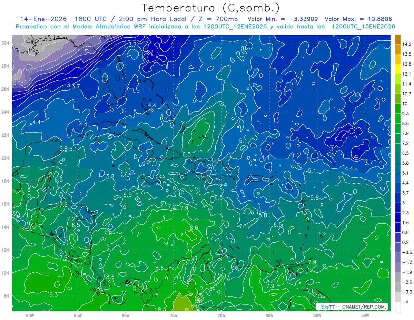
Task: Select the initialization stamp "1200UTC_12ENE2026"
Action: tap(234, 27)
